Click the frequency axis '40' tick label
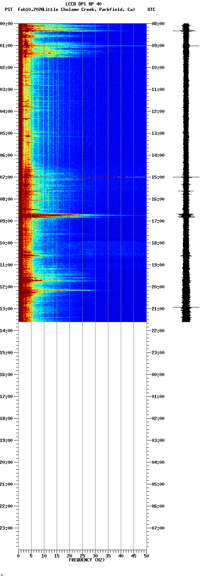 coord(121,556)
